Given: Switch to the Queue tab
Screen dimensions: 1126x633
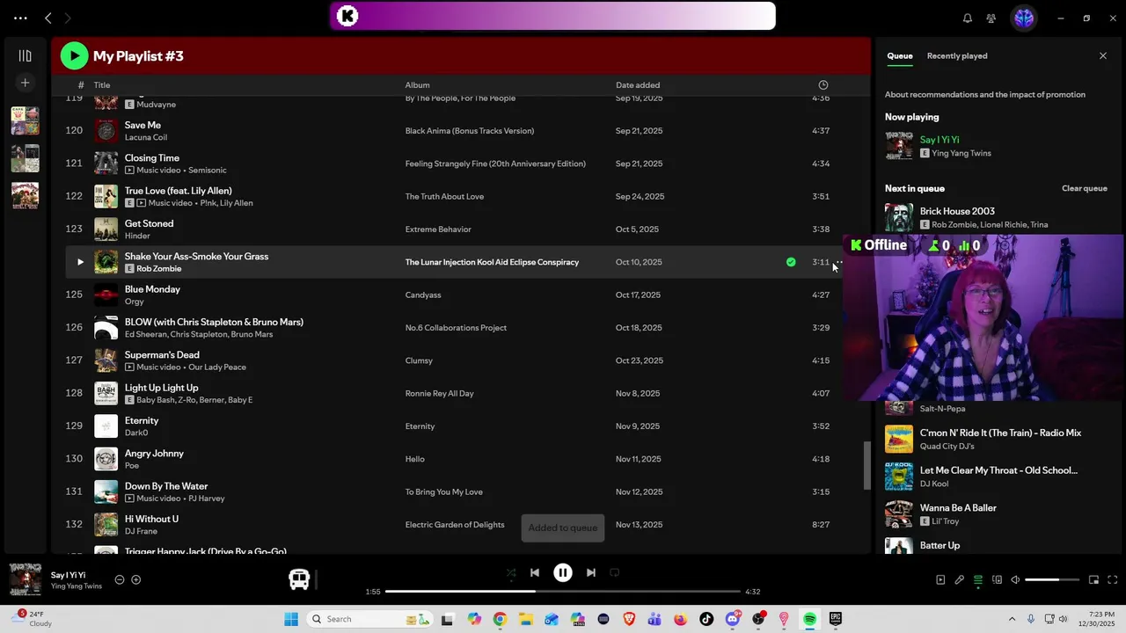Looking at the screenshot, I should click(899, 55).
